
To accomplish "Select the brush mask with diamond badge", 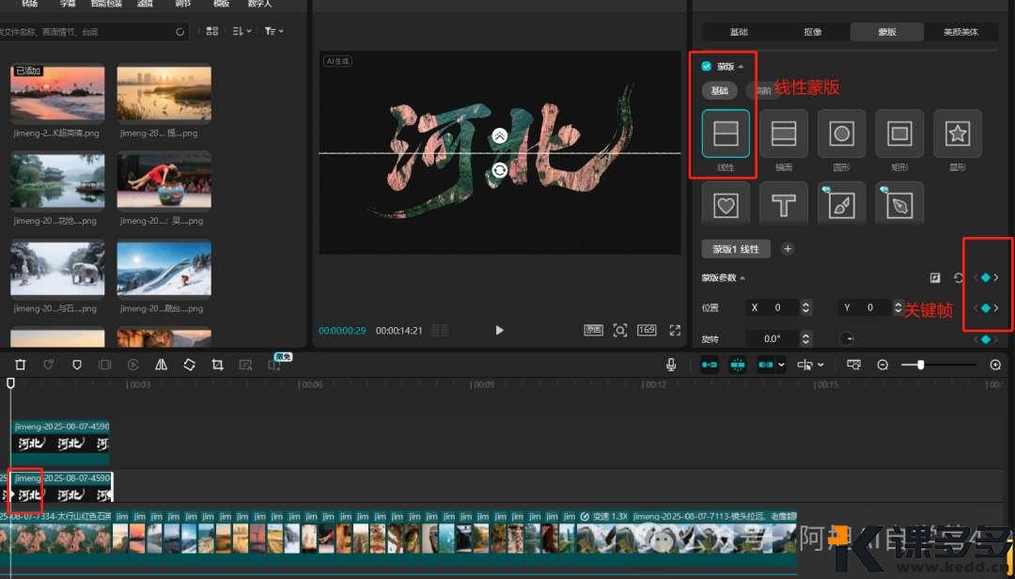I will 841,205.
